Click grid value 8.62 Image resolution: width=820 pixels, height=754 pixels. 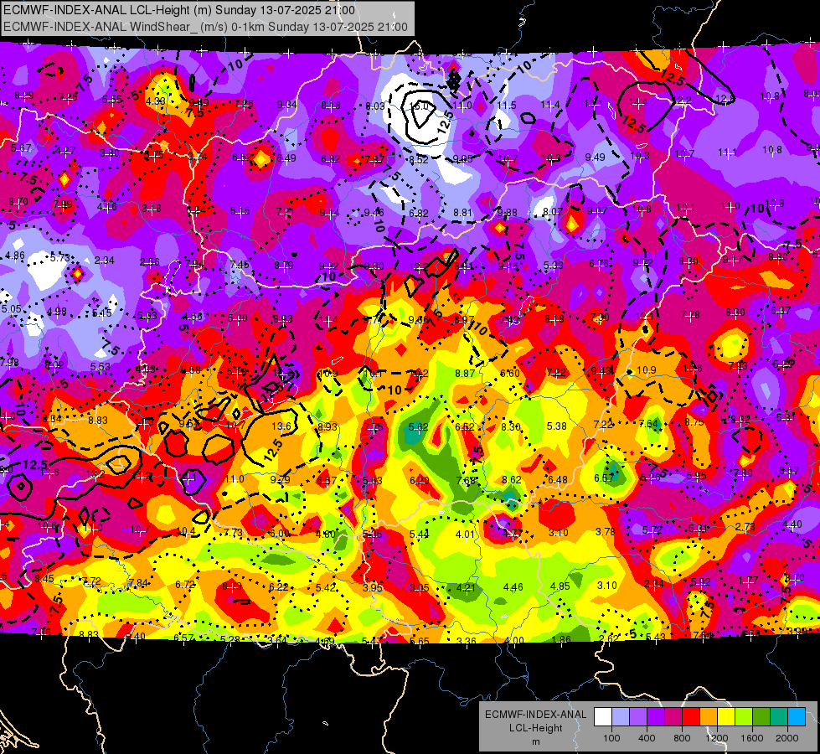click(x=512, y=480)
